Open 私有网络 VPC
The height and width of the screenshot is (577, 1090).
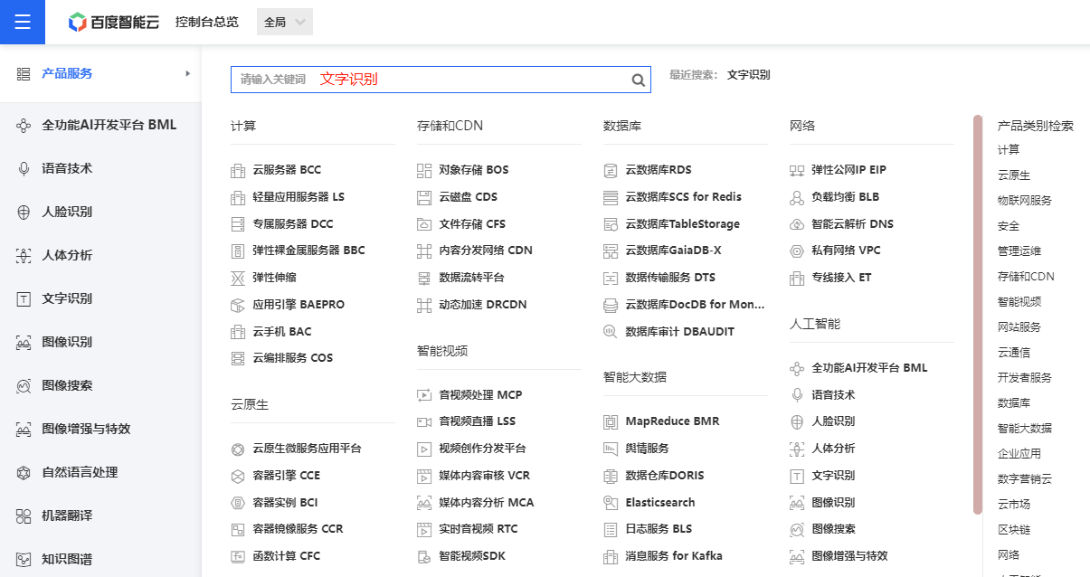tap(847, 251)
